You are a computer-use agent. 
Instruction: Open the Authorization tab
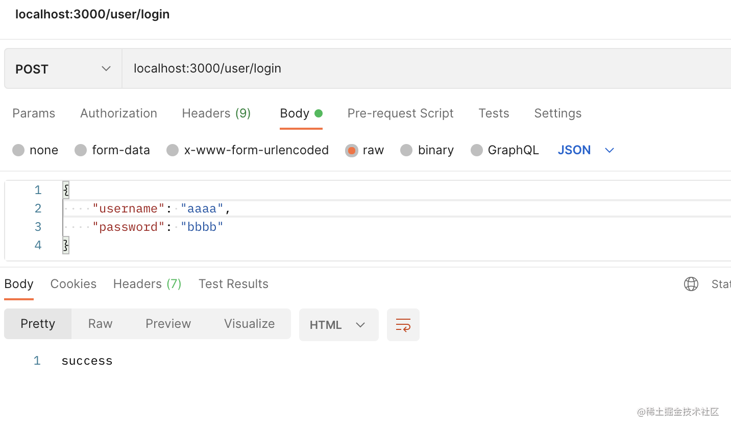click(118, 113)
